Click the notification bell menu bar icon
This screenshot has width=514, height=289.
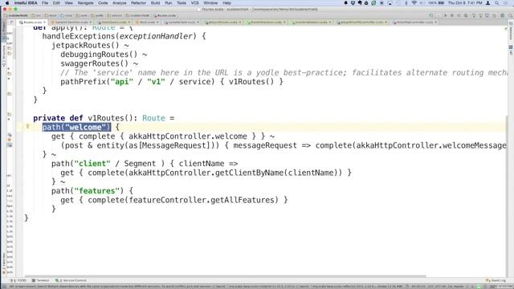pos(345,3)
